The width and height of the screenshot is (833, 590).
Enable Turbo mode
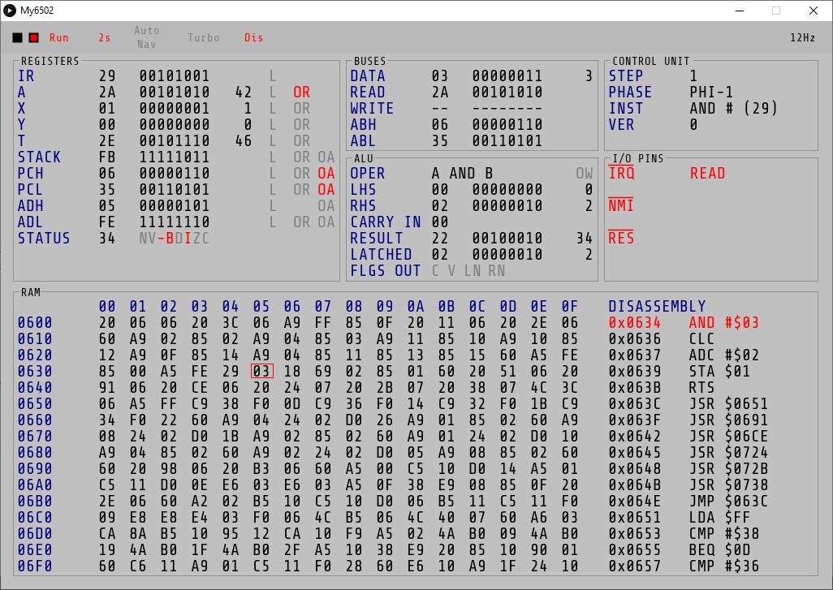pyautogui.click(x=203, y=38)
